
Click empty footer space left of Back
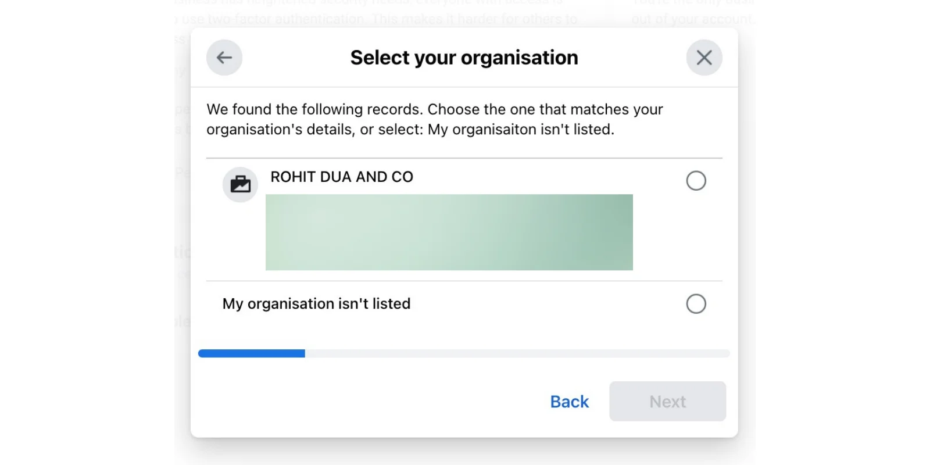pyautogui.click(x=366, y=401)
